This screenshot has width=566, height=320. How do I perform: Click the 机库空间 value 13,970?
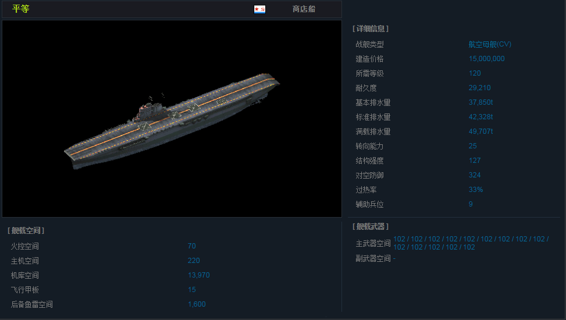(198, 275)
